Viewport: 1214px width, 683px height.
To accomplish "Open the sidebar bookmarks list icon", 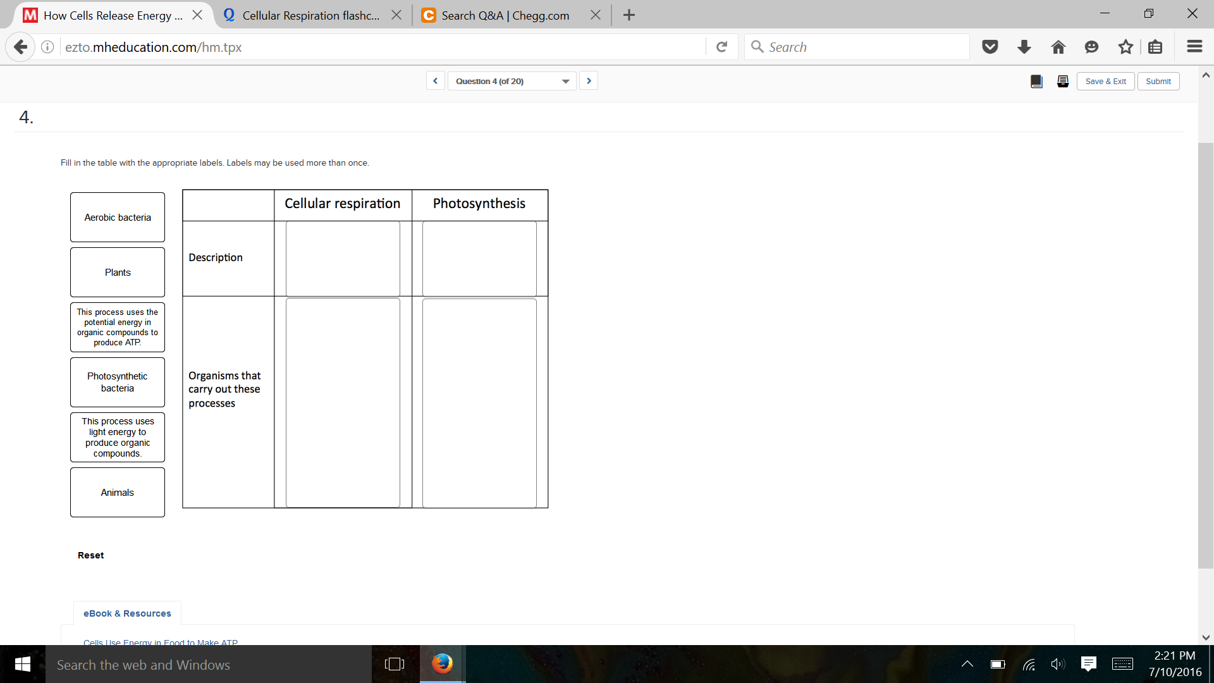I will tap(1155, 47).
